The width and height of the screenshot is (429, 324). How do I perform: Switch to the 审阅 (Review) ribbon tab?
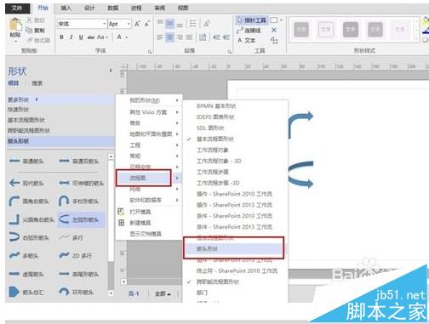159,9
